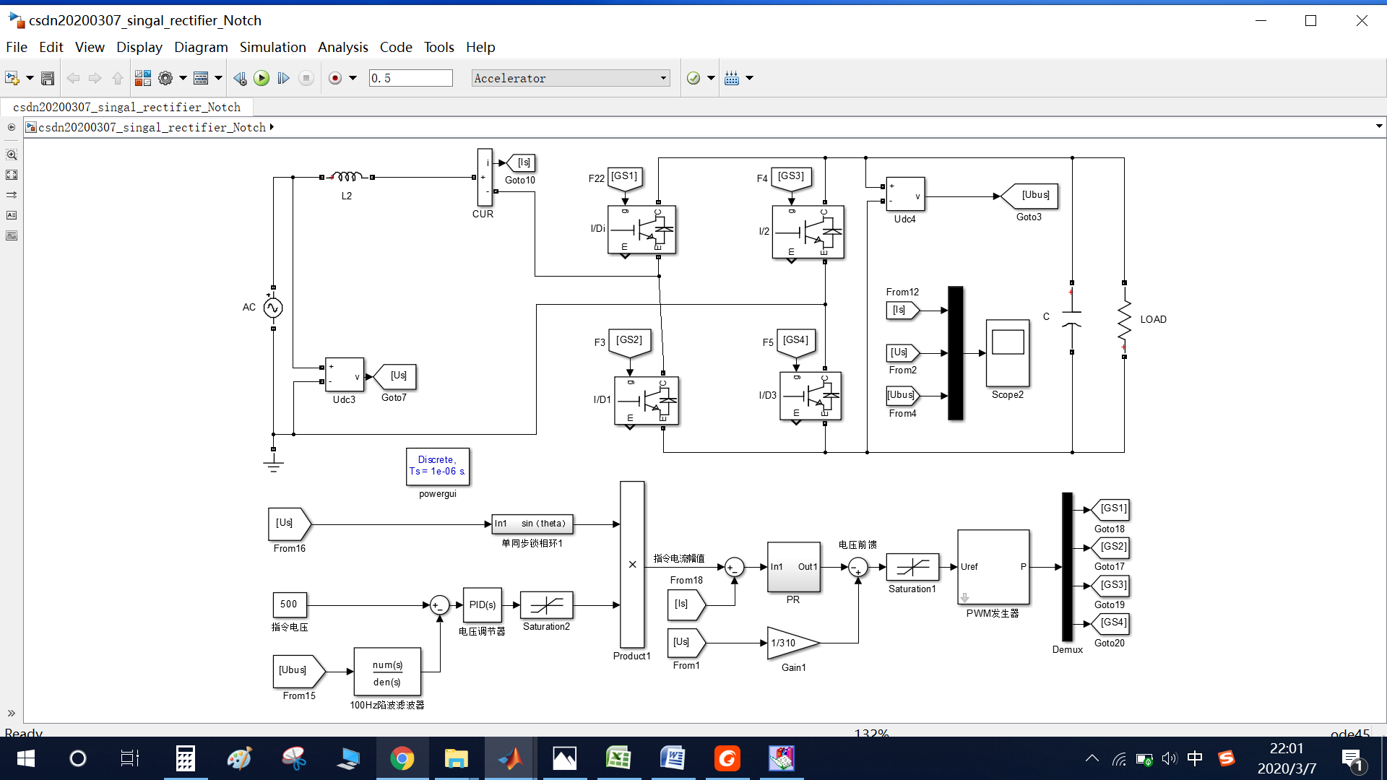The height and width of the screenshot is (780, 1387).
Task: Expand the left palette with double chevron
Action: (x=12, y=713)
